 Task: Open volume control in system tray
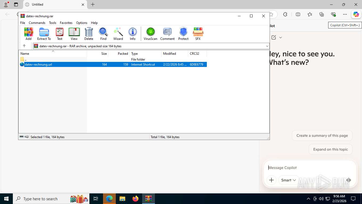[321, 199]
